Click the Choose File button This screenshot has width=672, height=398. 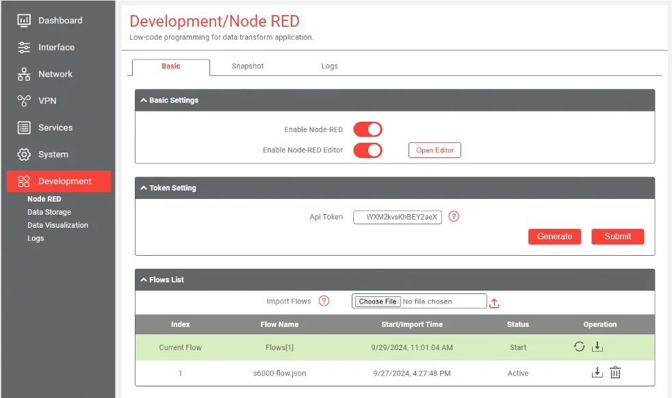[378, 302]
